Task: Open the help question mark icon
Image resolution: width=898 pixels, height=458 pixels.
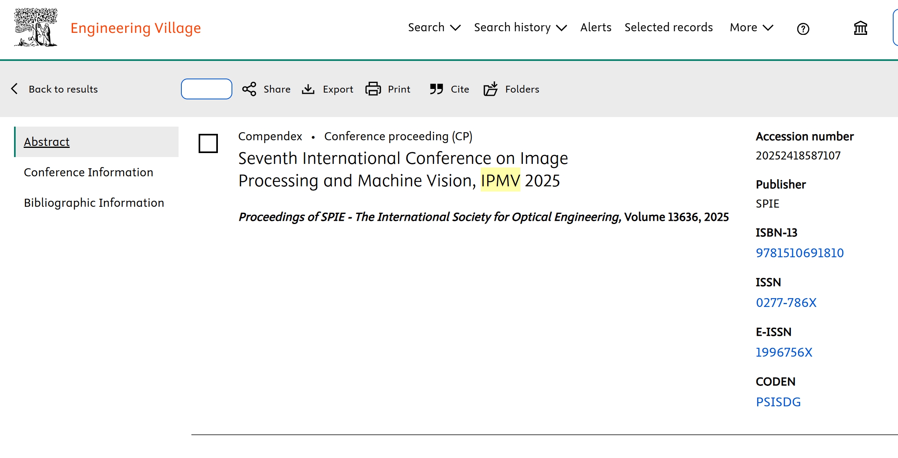Action: click(x=803, y=29)
